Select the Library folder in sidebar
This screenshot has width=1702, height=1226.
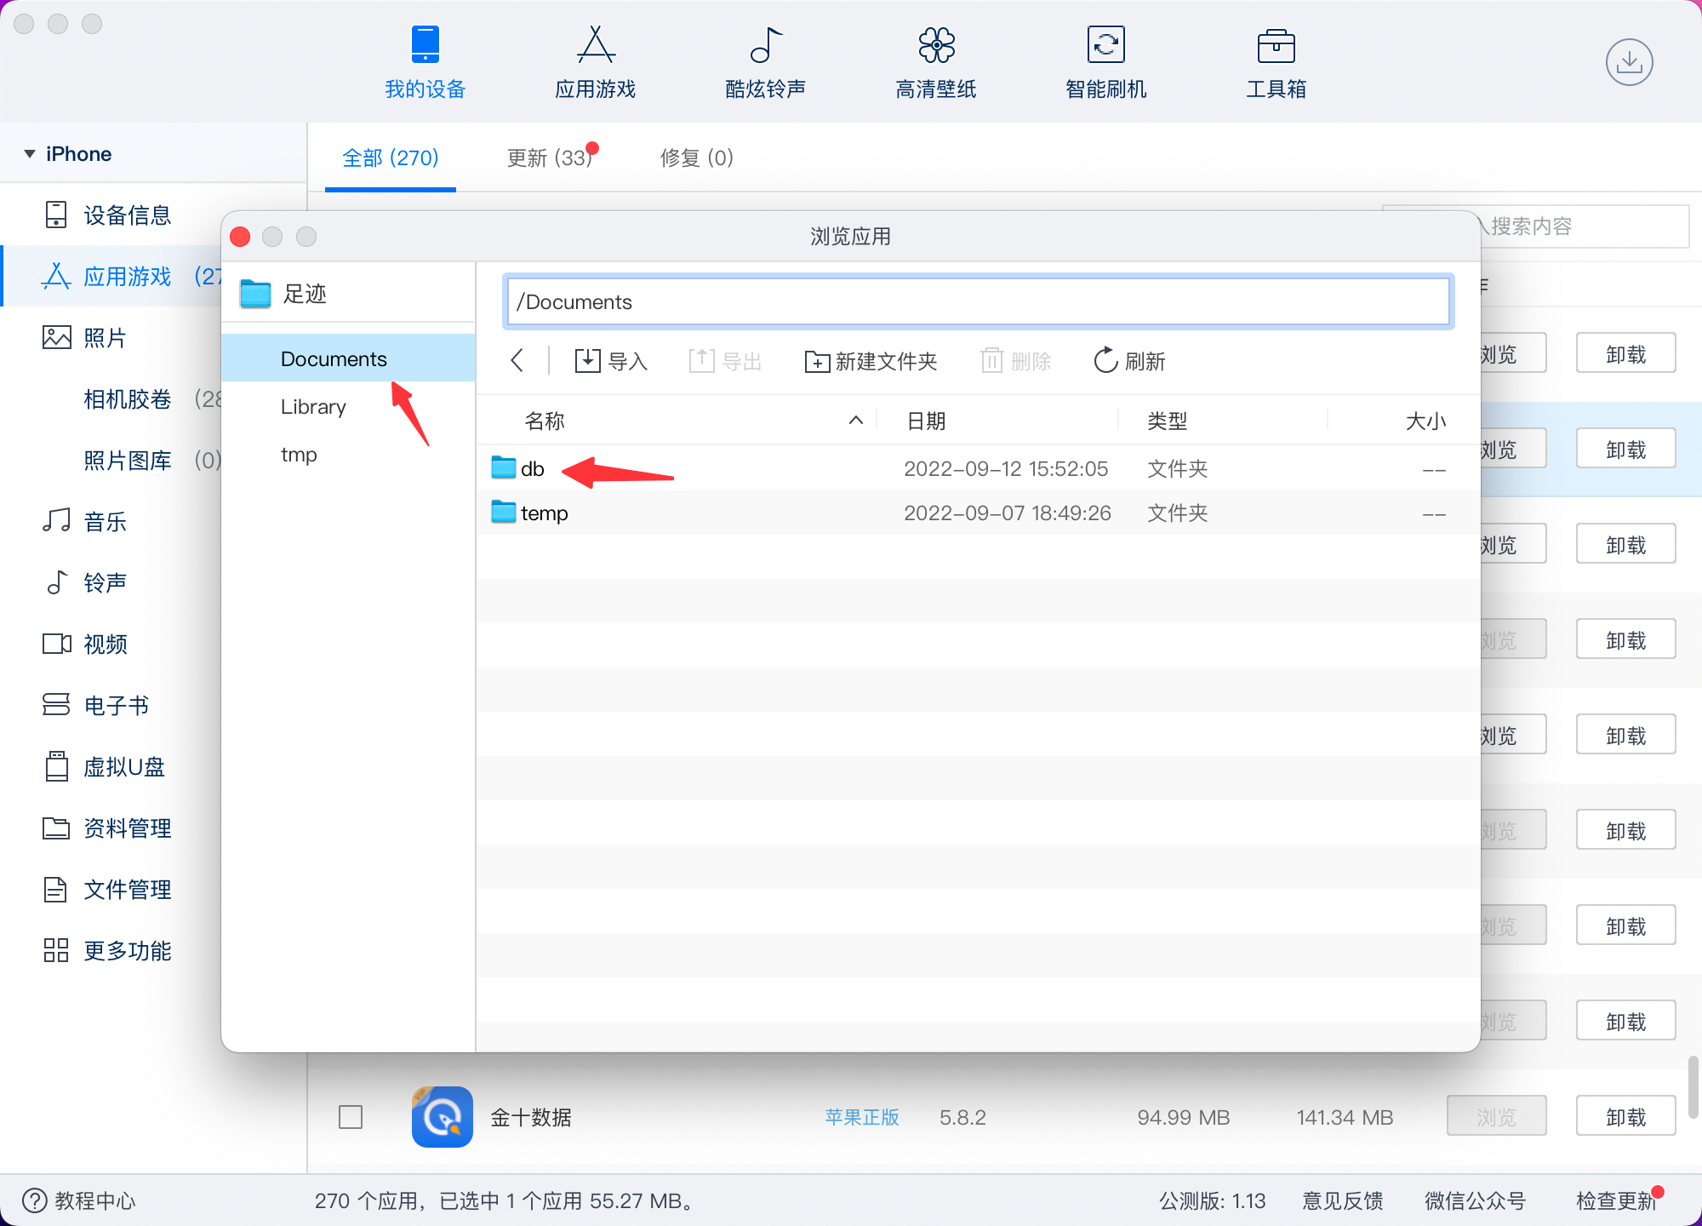313,407
